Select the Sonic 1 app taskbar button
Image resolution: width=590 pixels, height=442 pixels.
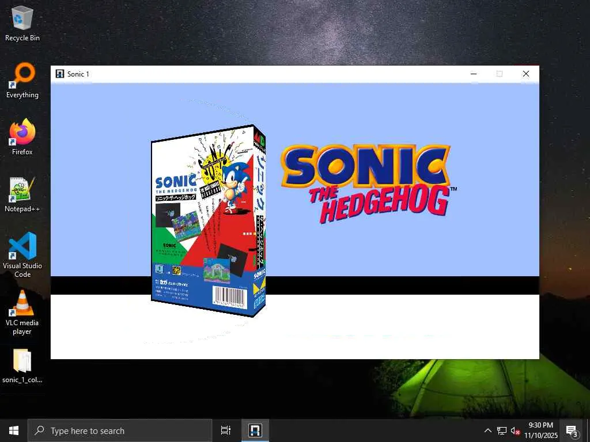pyautogui.click(x=255, y=430)
